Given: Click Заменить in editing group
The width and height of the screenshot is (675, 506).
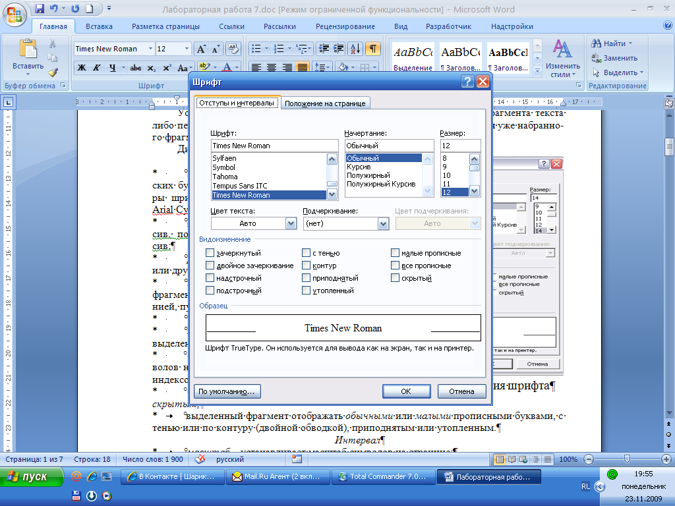Looking at the screenshot, I should [x=614, y=58].
